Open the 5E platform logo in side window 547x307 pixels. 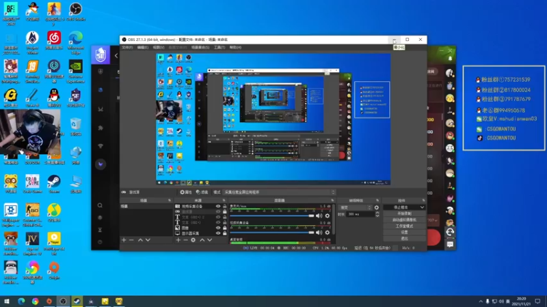101,55
